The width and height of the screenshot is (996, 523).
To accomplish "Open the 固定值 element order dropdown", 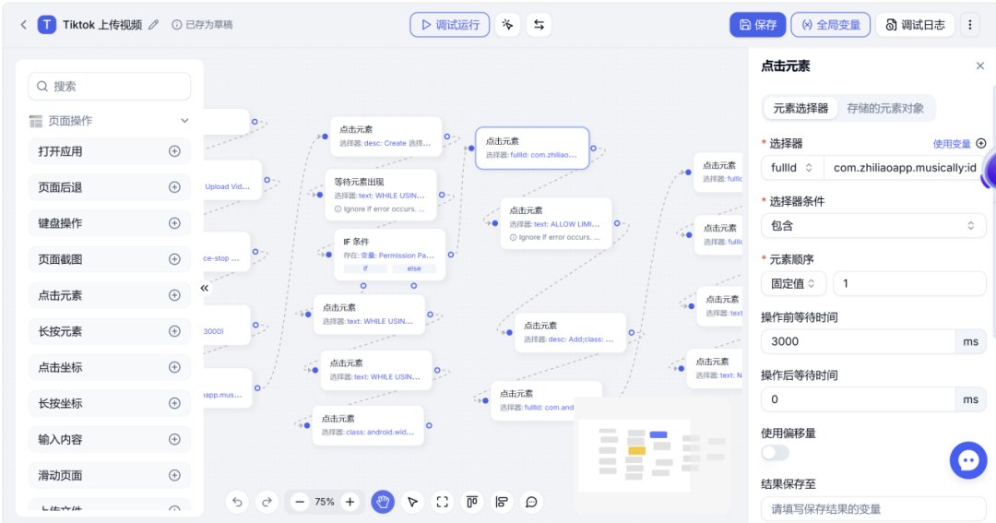I will (x=793, y=283).
